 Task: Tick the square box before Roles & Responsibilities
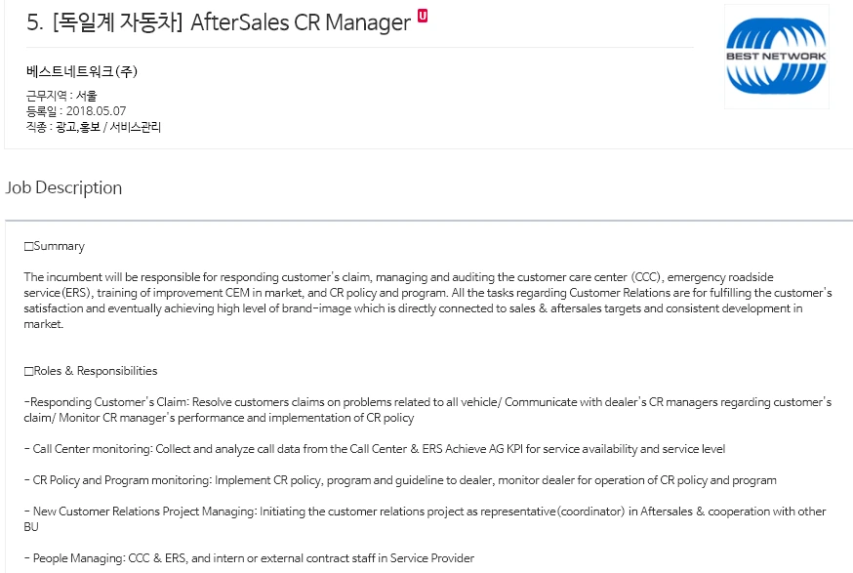29,371
